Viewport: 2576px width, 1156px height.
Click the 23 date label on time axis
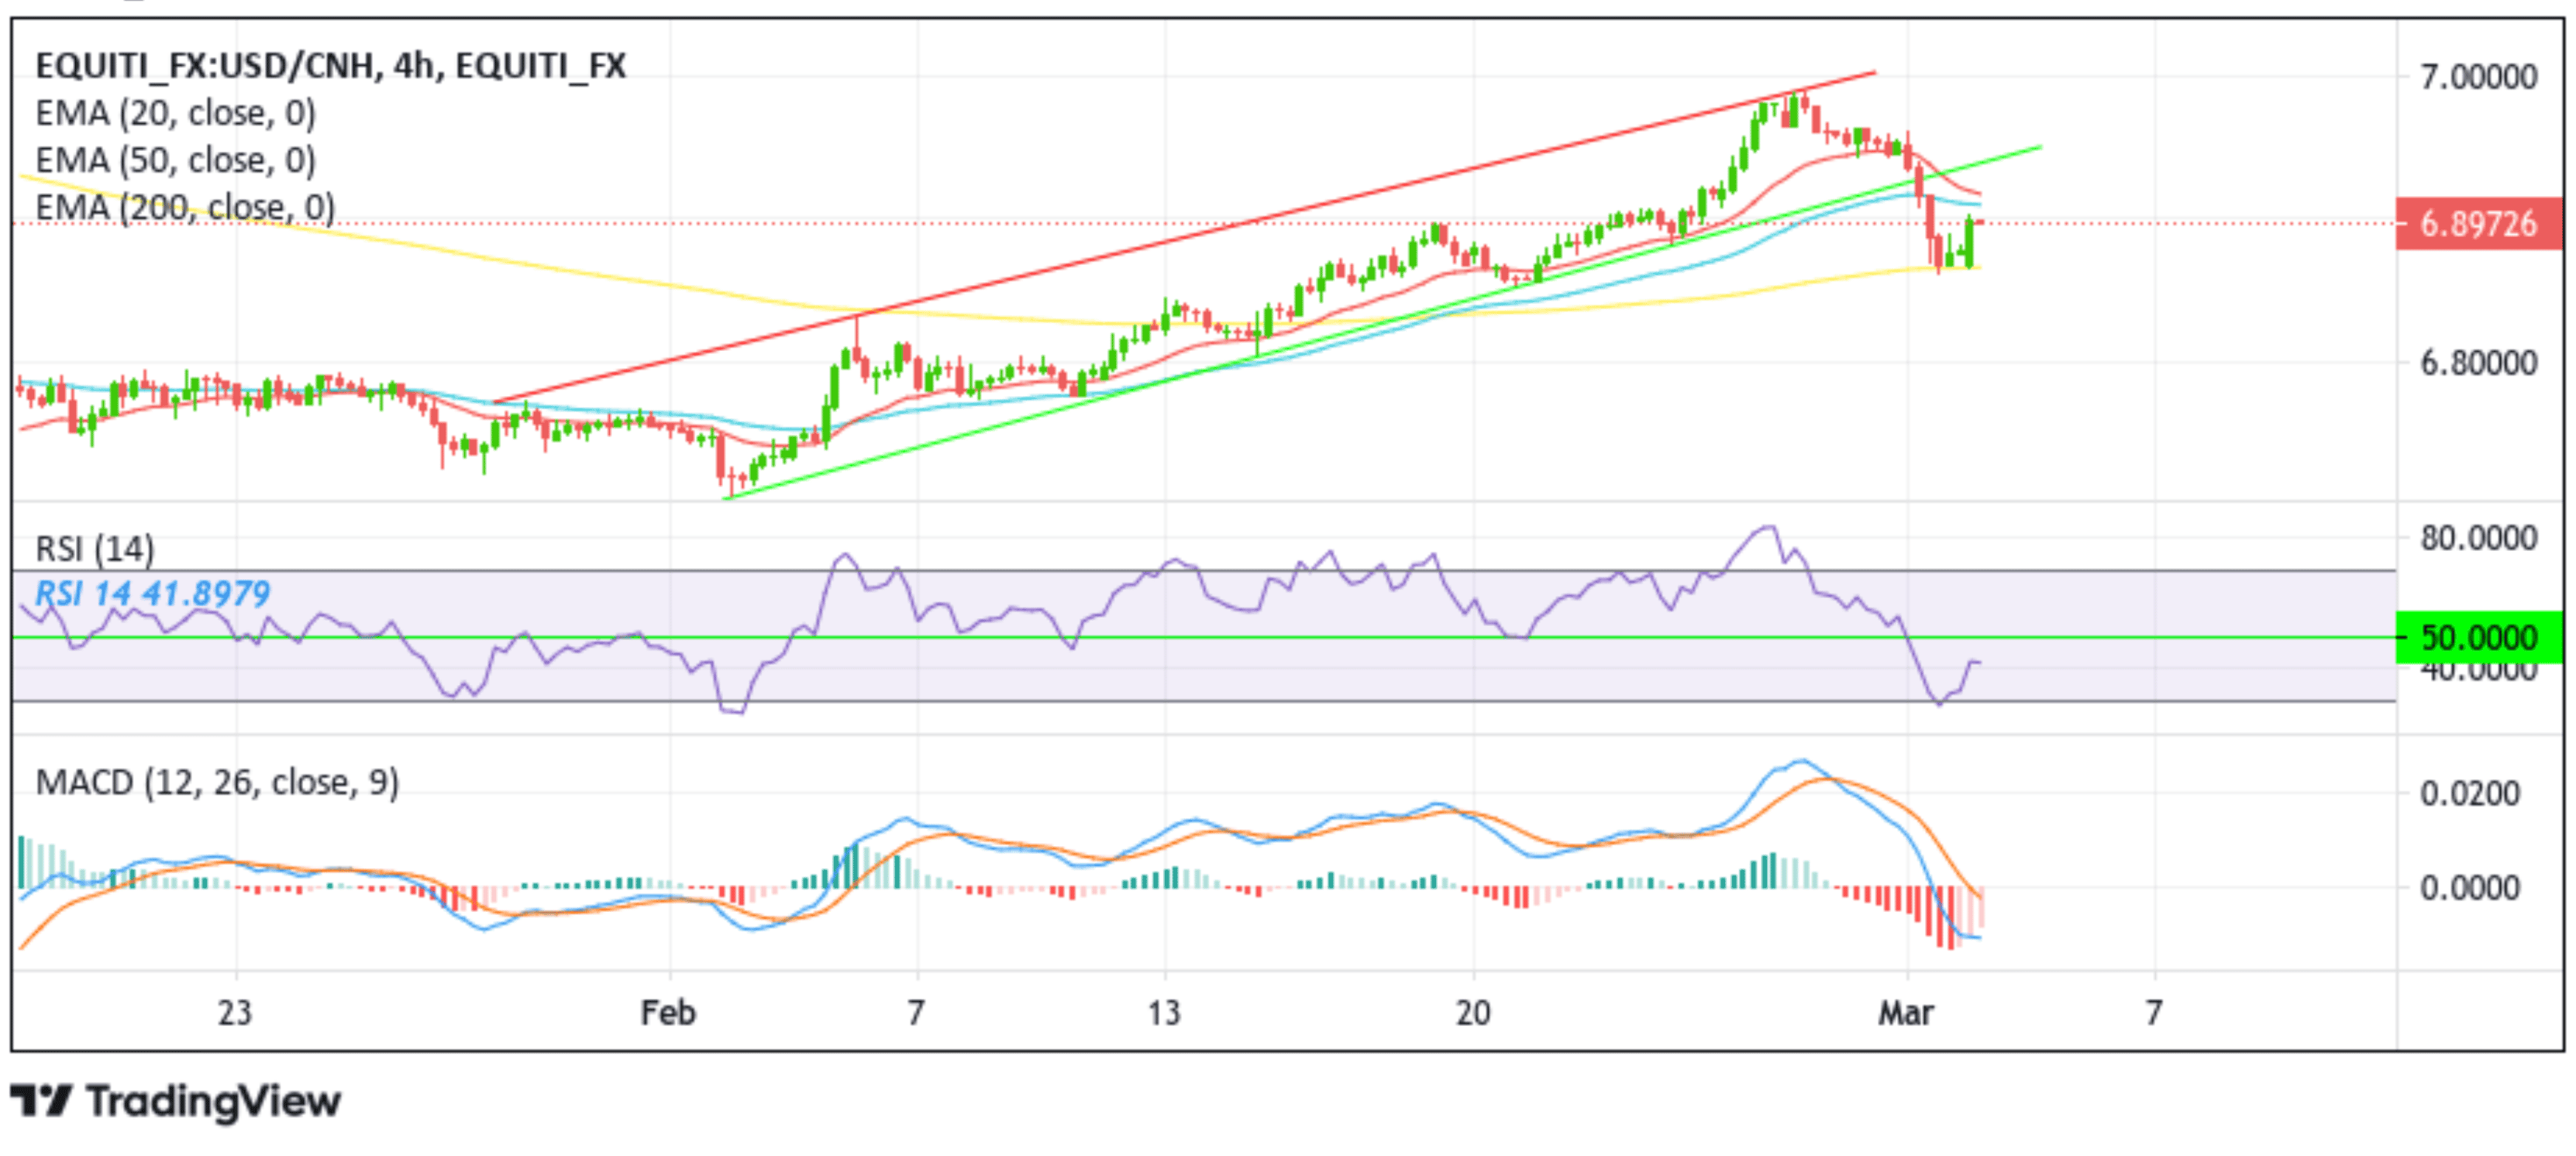(235, 1013)
